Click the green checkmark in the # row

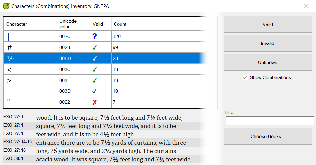95,47
